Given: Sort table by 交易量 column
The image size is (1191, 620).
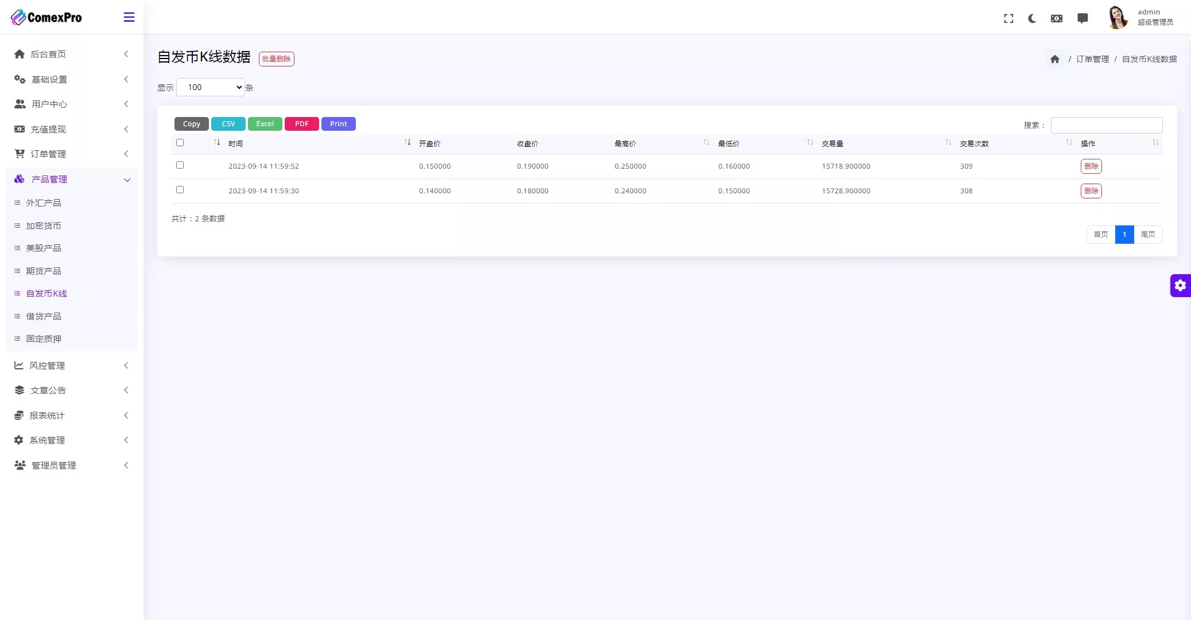Looking at the screenshot, I should tap(832, 143).
